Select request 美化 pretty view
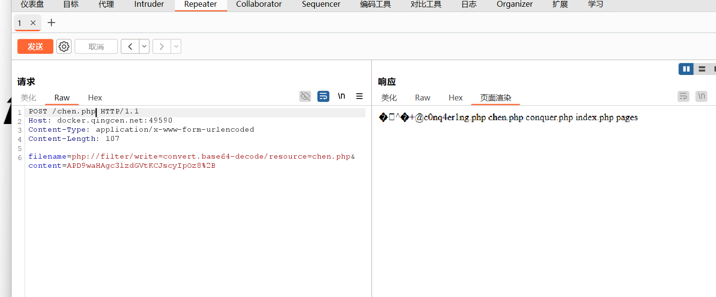Screen dimensions: 716x297 tap(28, 98)
